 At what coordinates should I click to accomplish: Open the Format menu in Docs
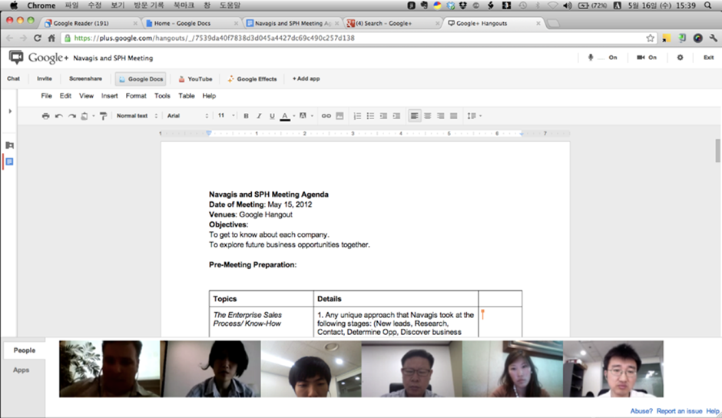click(x=136, y=96)
